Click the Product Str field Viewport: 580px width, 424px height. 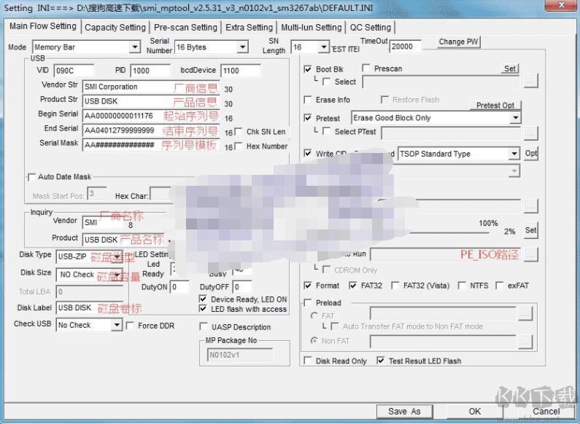coord(151,101)
